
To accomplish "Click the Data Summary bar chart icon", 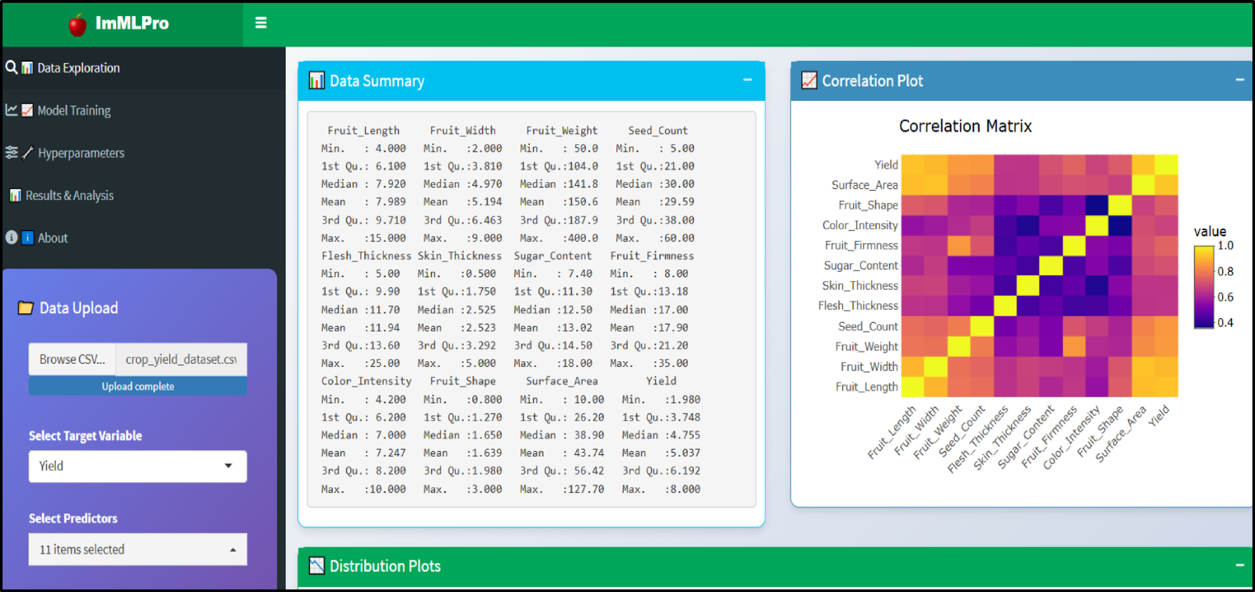I will tap(316, 81).
